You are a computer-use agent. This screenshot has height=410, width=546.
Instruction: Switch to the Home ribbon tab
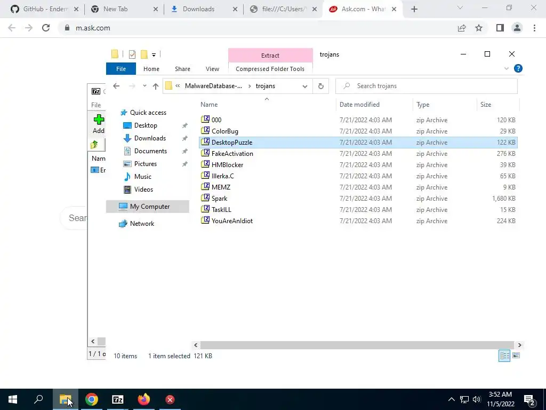point(151,69)
